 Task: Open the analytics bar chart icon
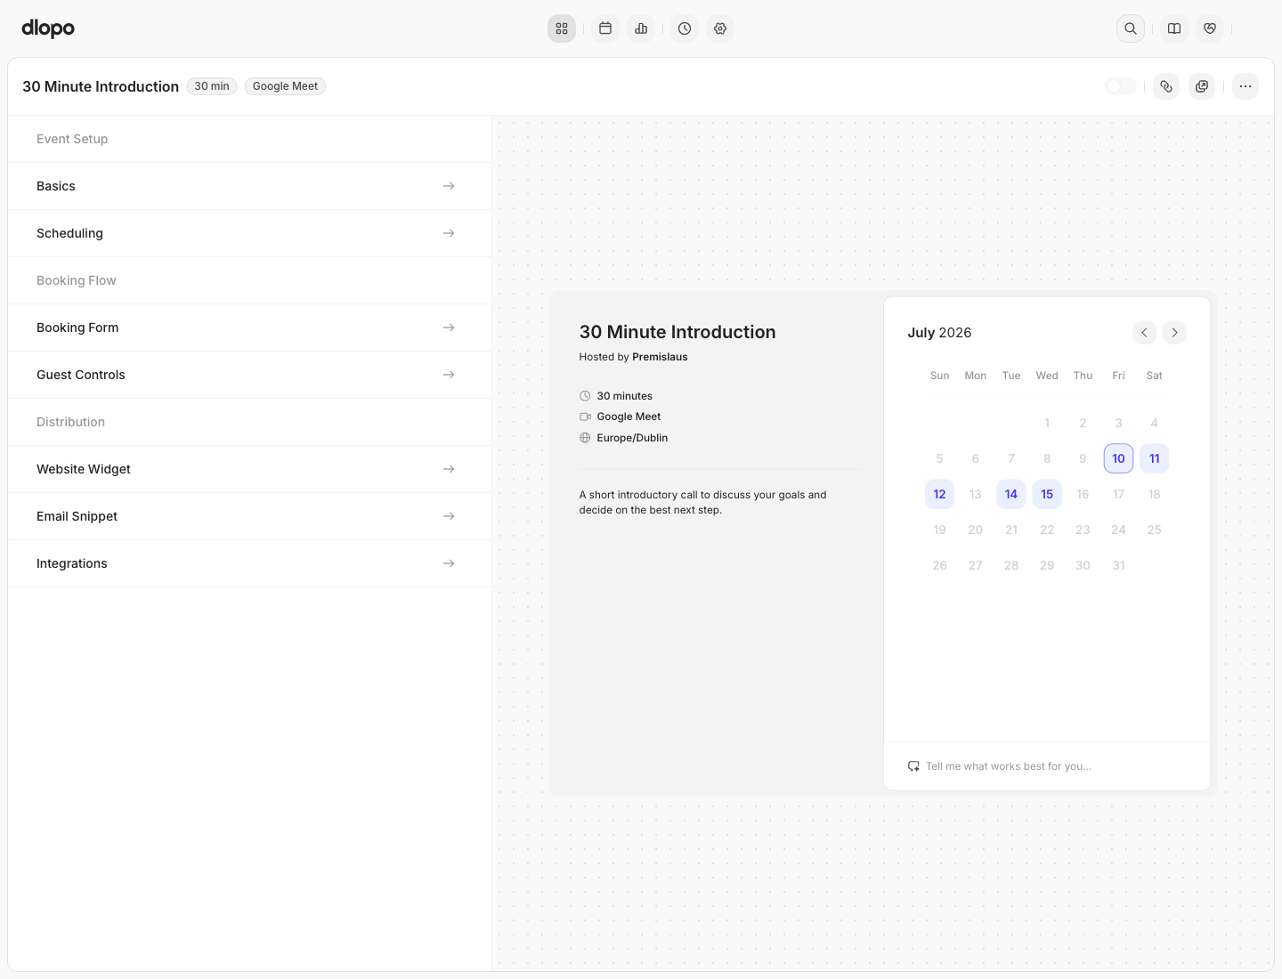(641, 28)
